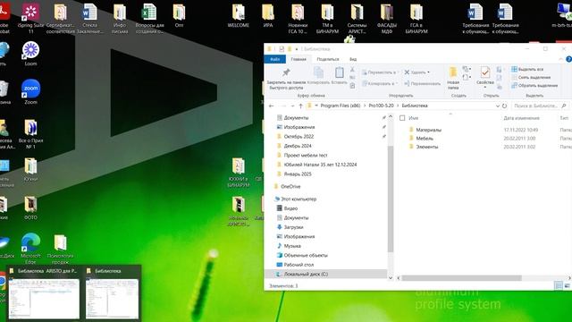Collapse the ribbon with the chevron
The height and width of the screenshot is (322, 572).
tap(561, 59)
